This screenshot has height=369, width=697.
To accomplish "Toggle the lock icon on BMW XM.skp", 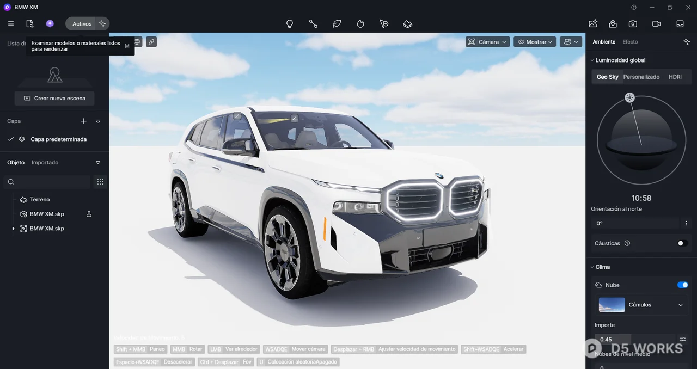I will pyautogui.click(x=89, y=214).
